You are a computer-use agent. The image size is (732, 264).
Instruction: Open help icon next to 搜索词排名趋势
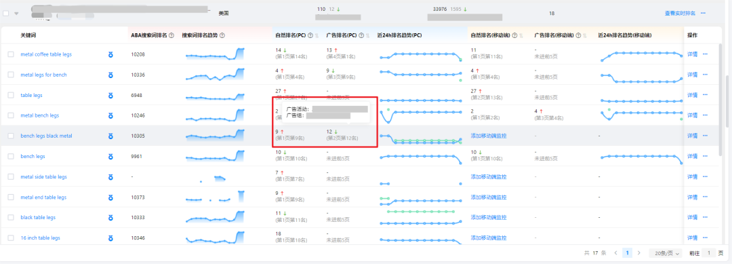(x=222, y=35)
